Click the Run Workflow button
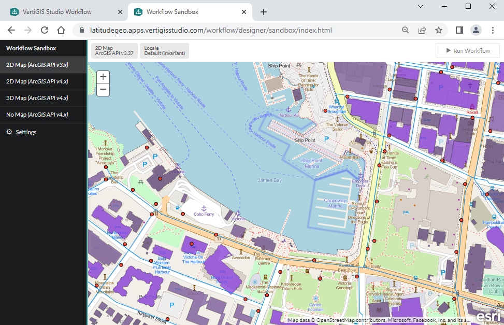 pos(467,51)
